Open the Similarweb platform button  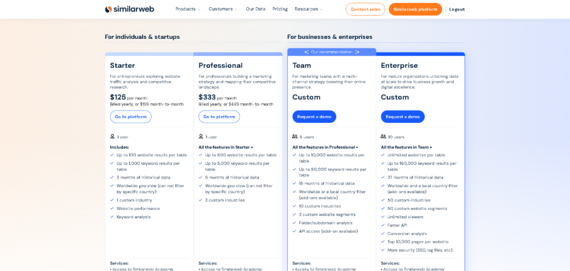tap(415, 9)
